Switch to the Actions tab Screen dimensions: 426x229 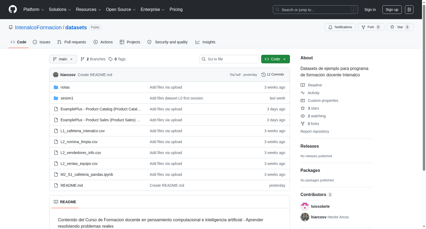click(x=103, y=42)
